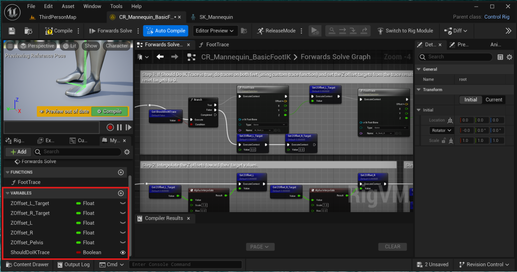517x272 pixels.
Task: Step preview forward one frame
Action: [128, 127]
